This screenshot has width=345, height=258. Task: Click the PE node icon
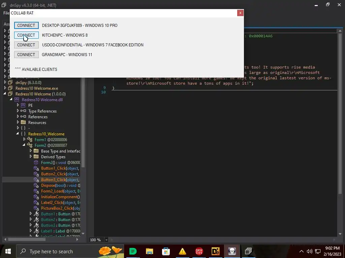[x=23, y=105]
